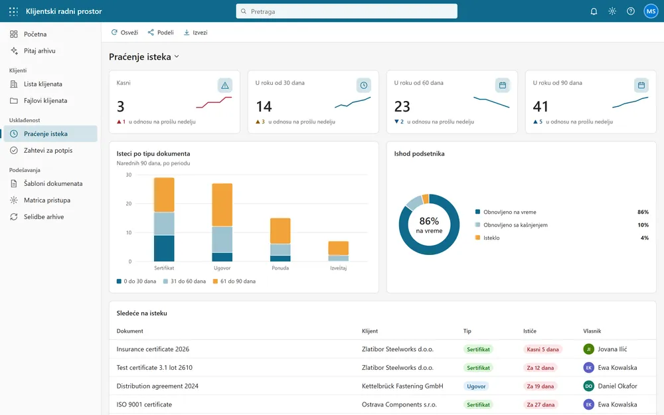Click the Sertifikat bar in chart
The height and width of the screenshot is (415, 664).
[x=164, y=219]
